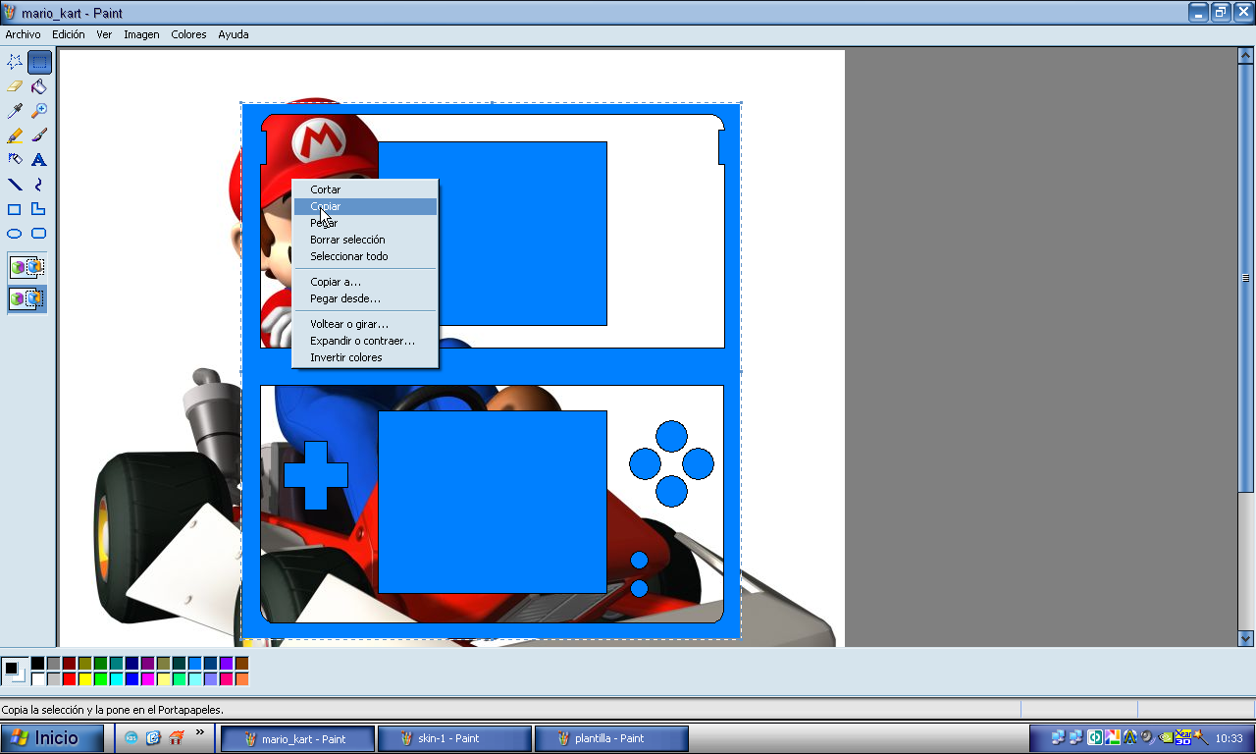This screenshot has height=754, width=1256.
Task: Select the color picker eyedropper tool
Action: tap(15, 111)
